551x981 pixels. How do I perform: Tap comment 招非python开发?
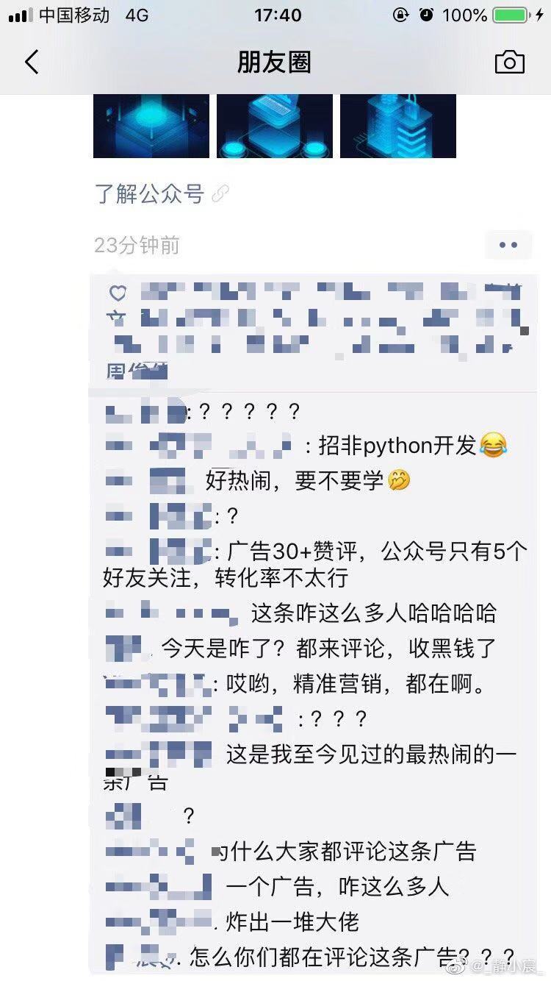click(305, 446)
